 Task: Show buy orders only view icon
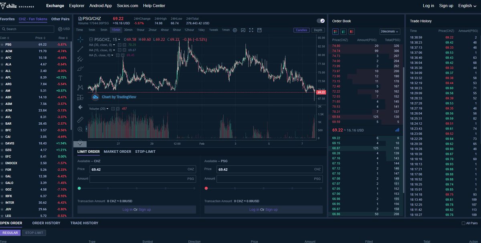coord(344,31)
